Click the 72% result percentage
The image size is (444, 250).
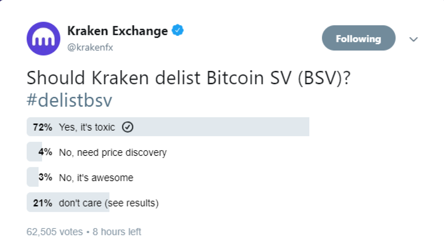click(x=42, y=127)
